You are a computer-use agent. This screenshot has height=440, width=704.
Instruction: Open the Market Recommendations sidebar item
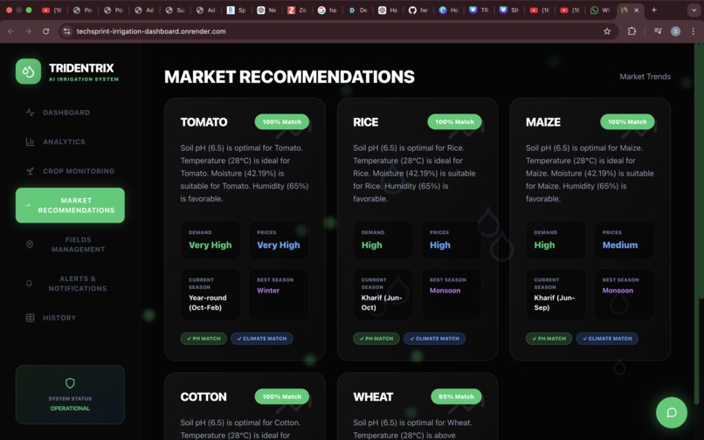[70, 205]
